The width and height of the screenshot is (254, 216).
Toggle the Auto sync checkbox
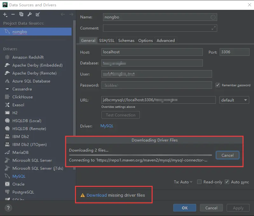pos(227,182)
